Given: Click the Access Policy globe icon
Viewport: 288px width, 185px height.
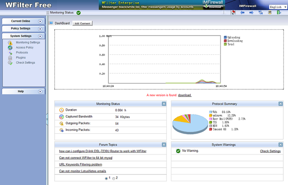Looking at the screenshot, I should [10, 48].
